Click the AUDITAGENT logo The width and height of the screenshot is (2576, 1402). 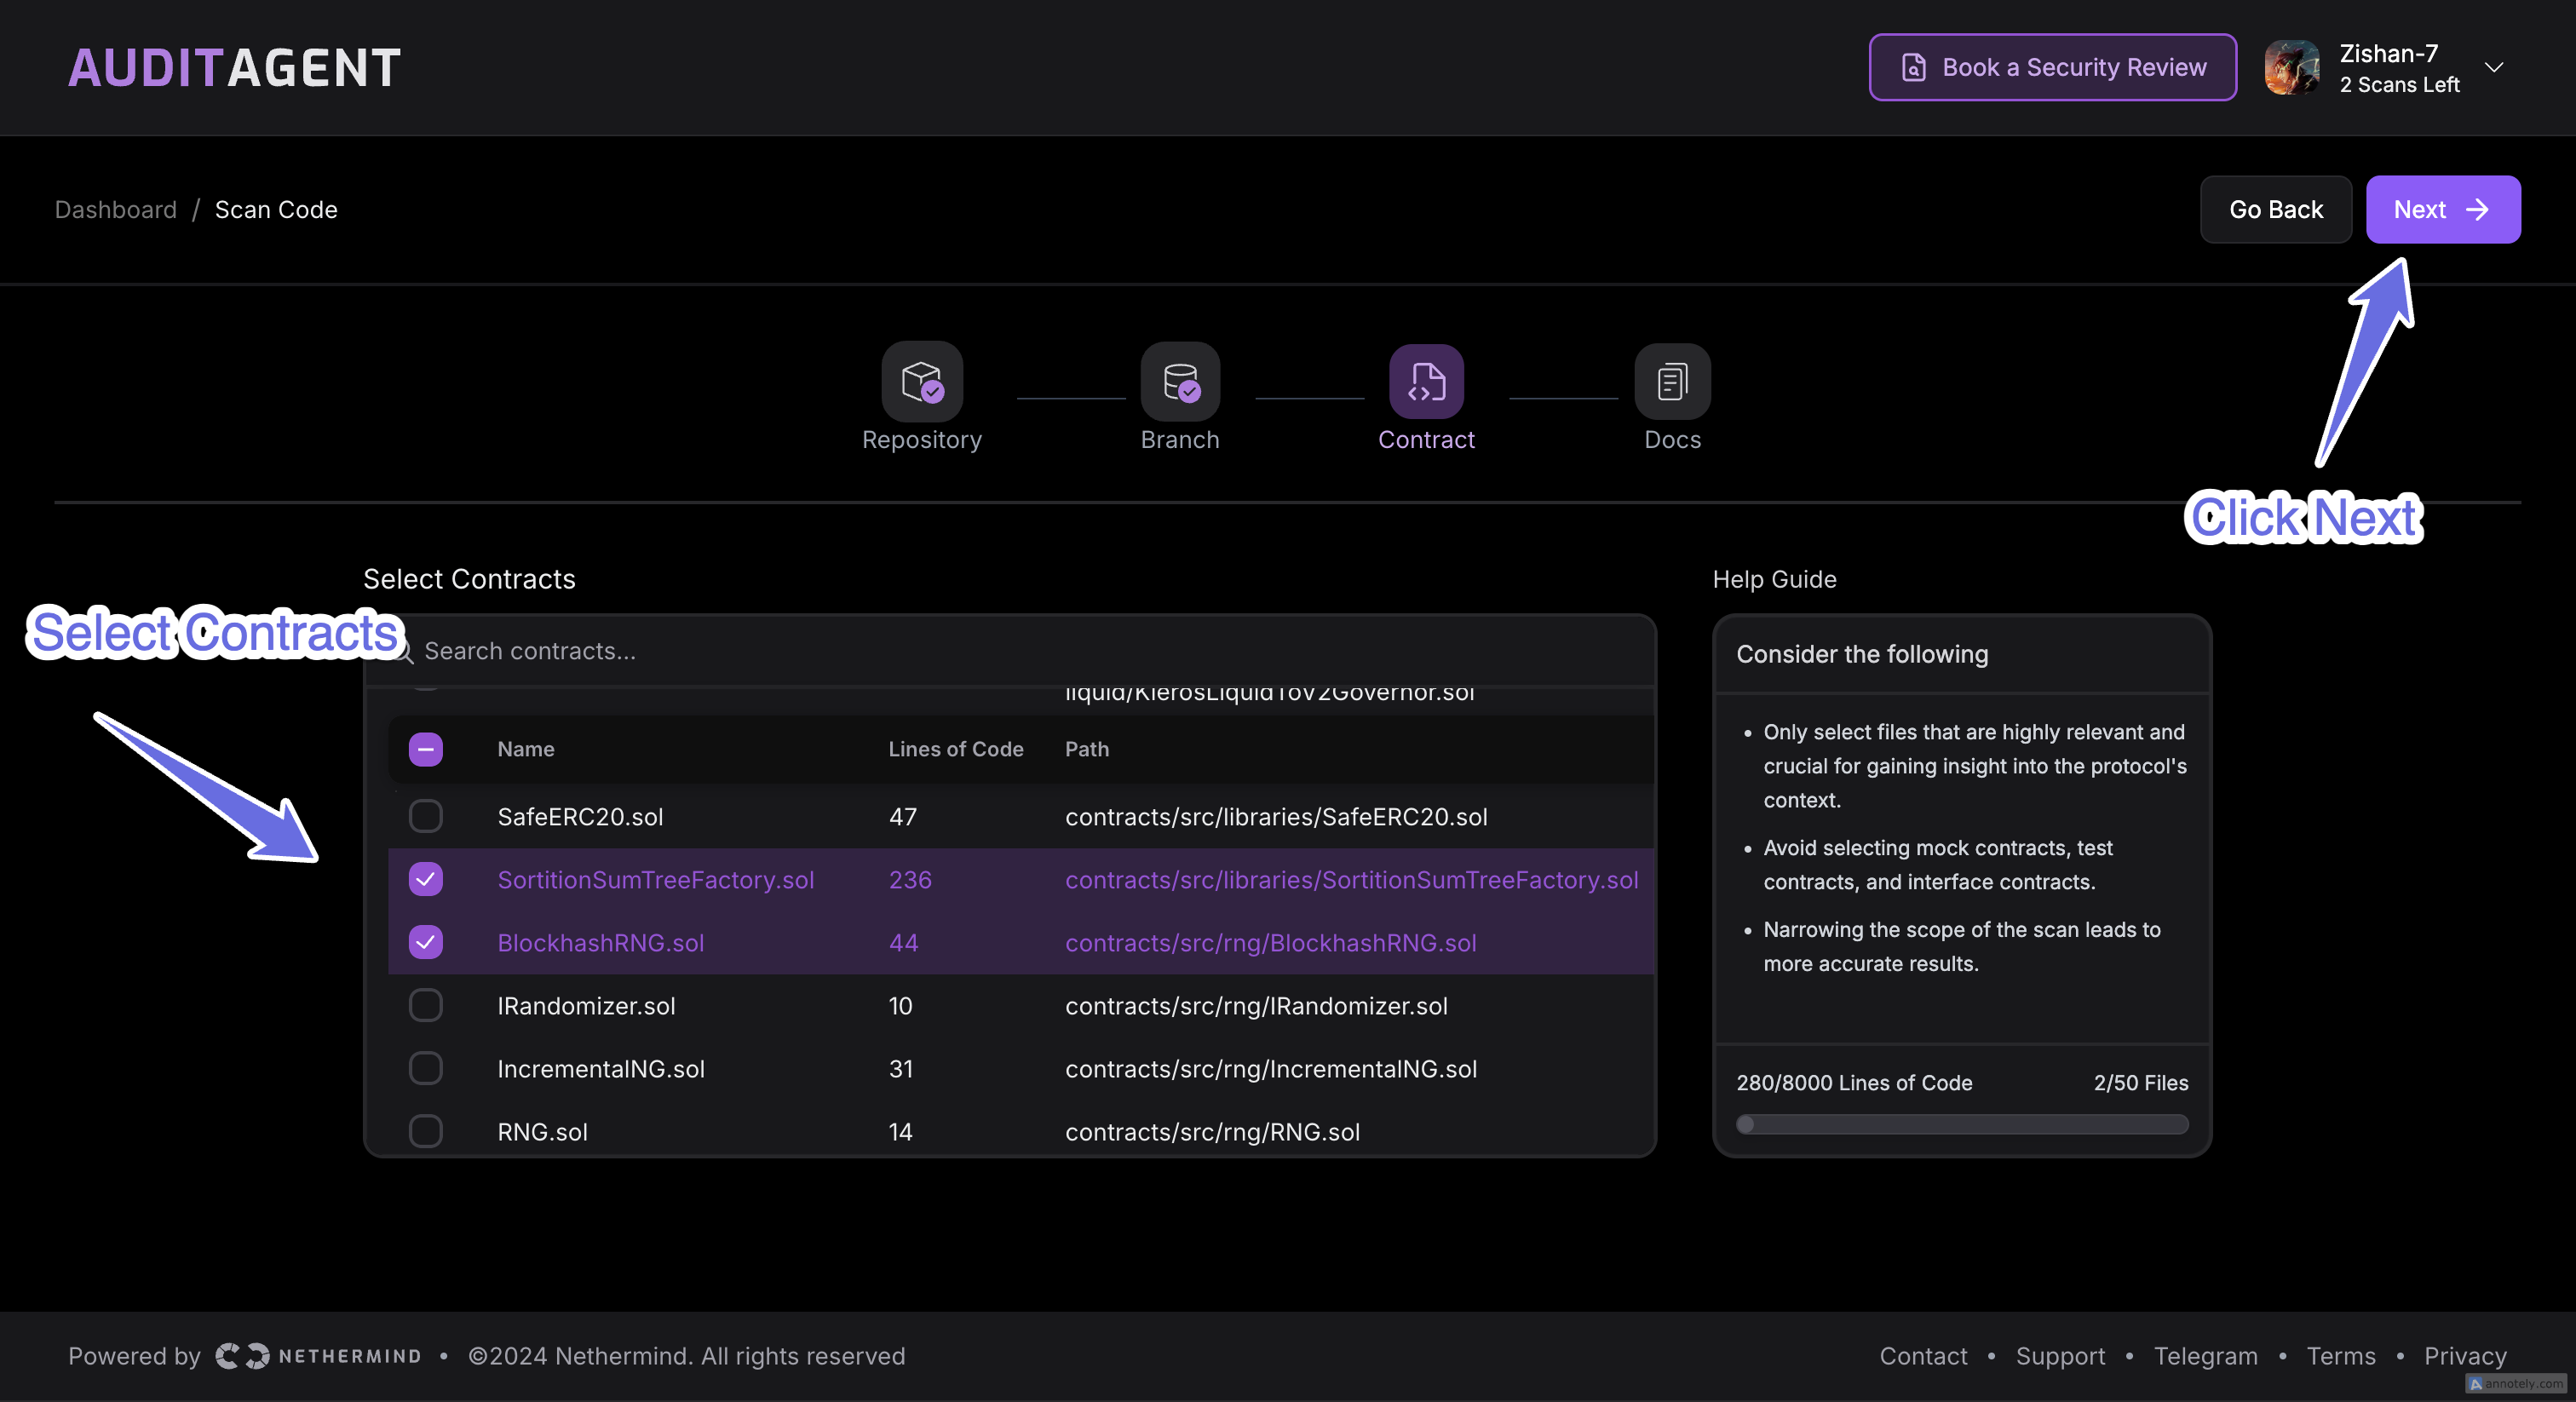235,68
